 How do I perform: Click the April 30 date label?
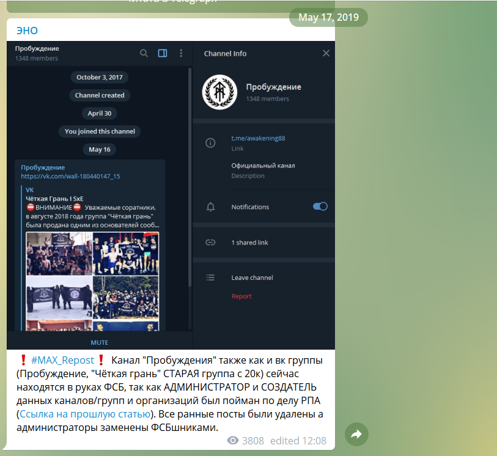click(x=100, y=114)
